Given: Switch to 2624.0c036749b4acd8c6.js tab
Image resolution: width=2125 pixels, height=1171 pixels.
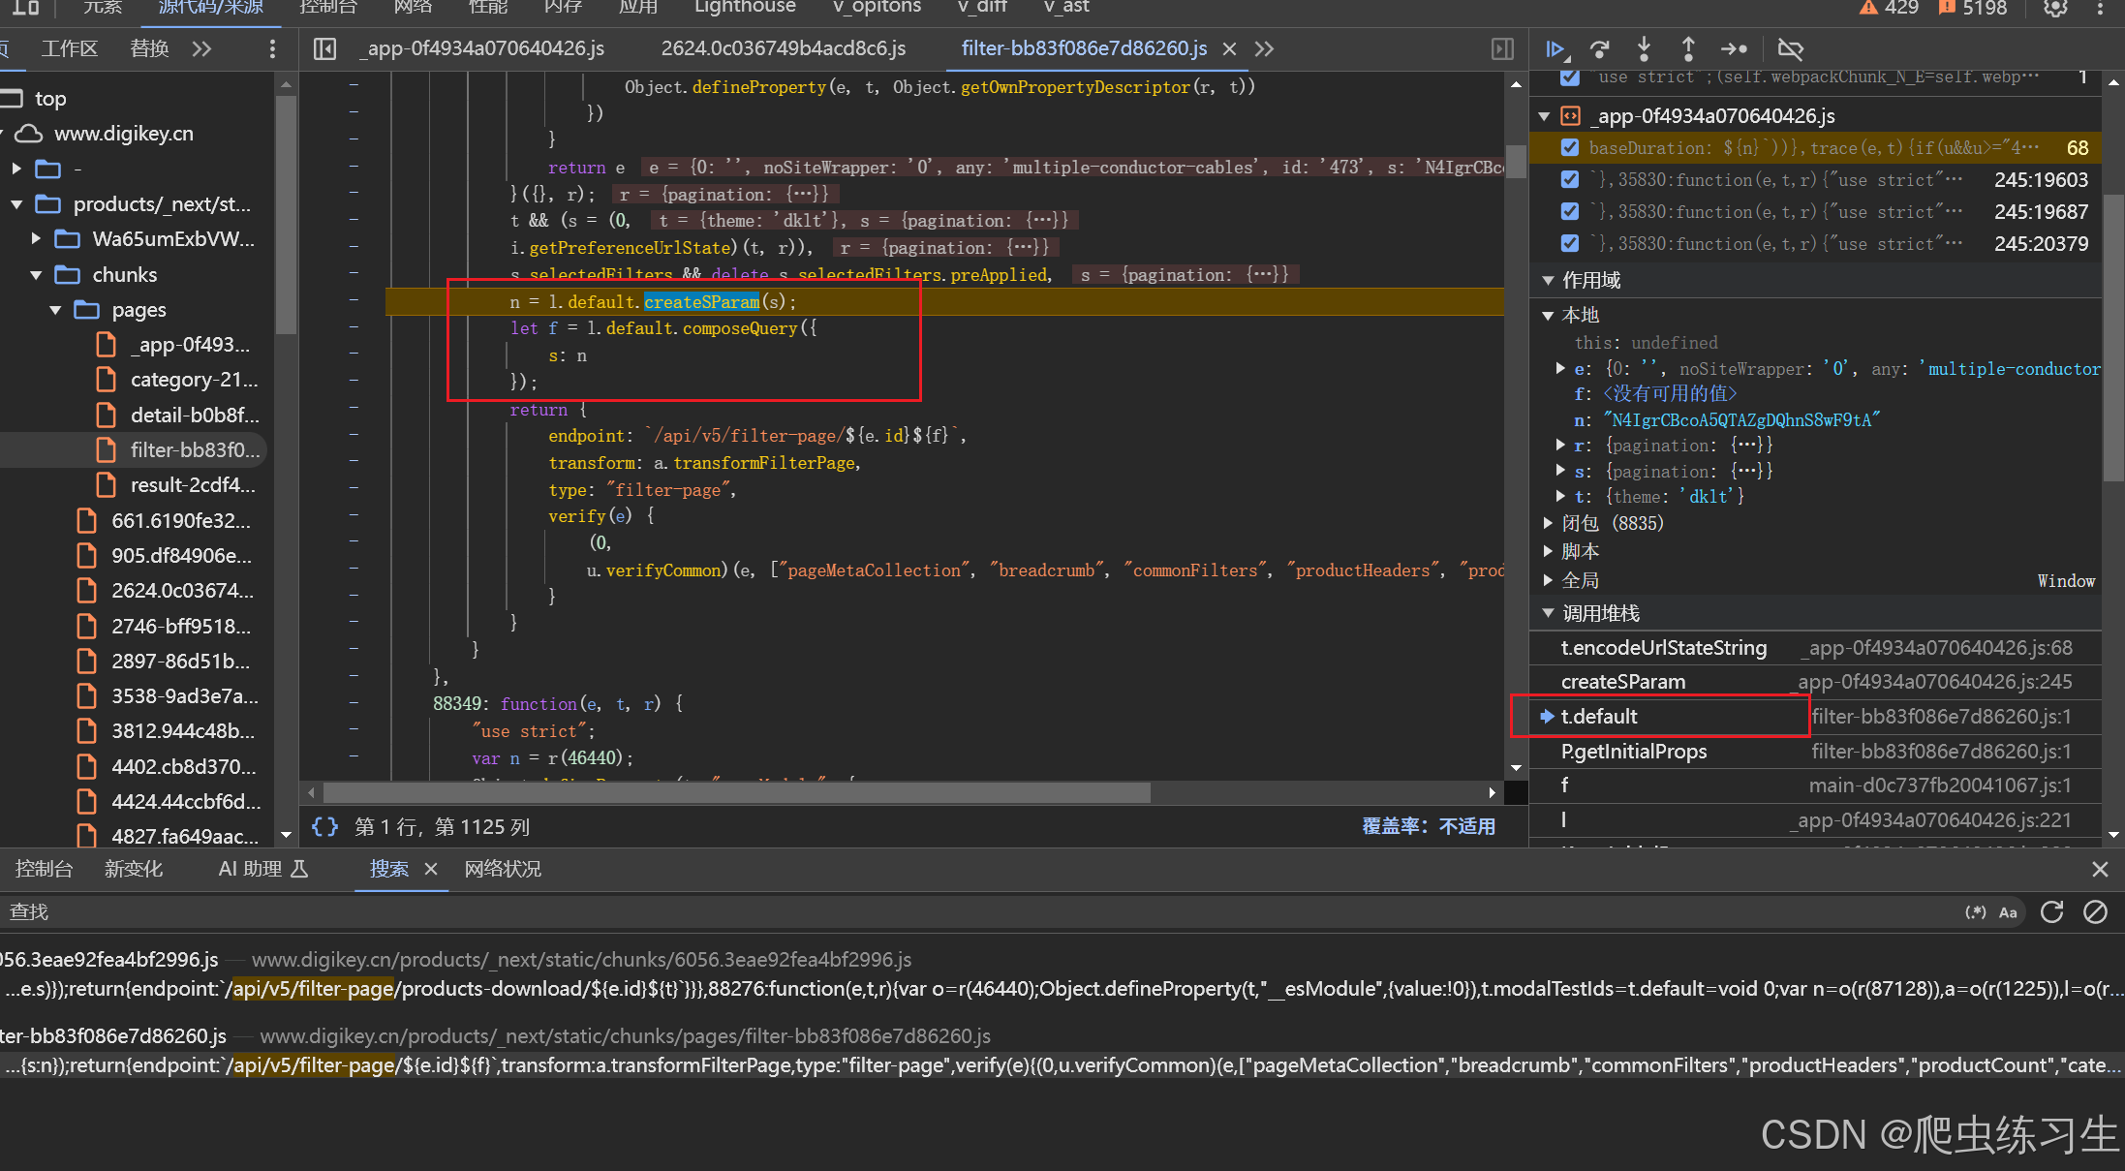Looking at the screenshot, I should (x=783, y=48).
